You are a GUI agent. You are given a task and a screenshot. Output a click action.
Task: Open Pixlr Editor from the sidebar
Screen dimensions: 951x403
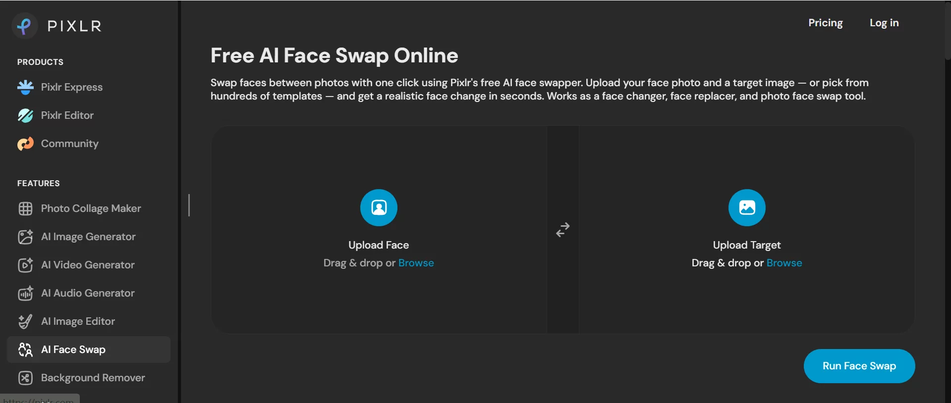(56, 115)
